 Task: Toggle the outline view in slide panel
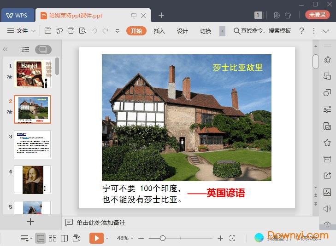point(25,49)
